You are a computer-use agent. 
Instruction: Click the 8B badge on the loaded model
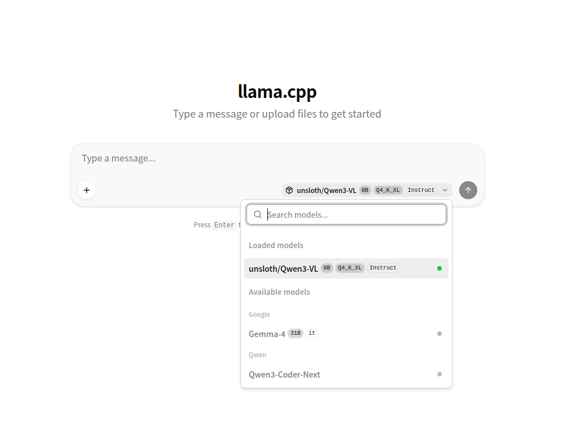pos(326,268)
